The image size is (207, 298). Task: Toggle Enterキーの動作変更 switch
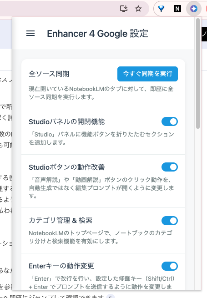click(x=170, y=266)
